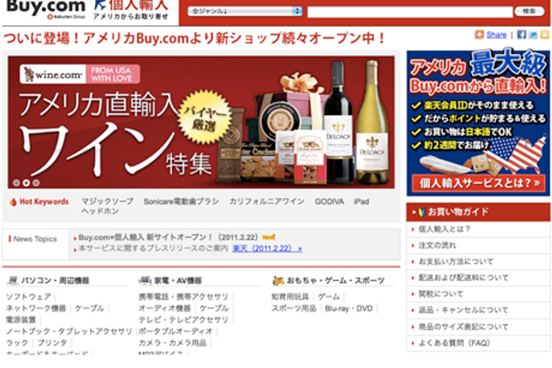Click inside the search text field

410,12
